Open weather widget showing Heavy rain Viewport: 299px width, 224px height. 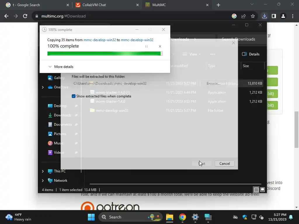18,217
